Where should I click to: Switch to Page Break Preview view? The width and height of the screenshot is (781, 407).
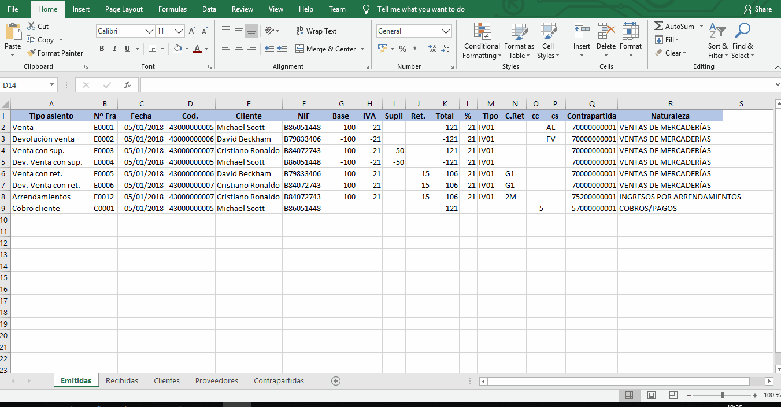(673, 395)
